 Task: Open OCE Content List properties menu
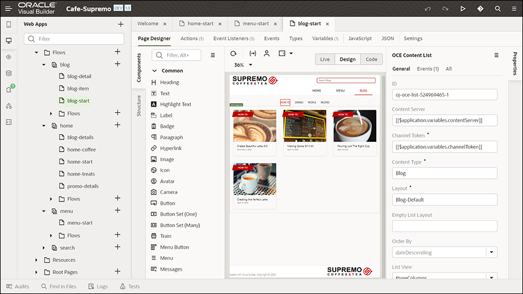coord(496,56)
